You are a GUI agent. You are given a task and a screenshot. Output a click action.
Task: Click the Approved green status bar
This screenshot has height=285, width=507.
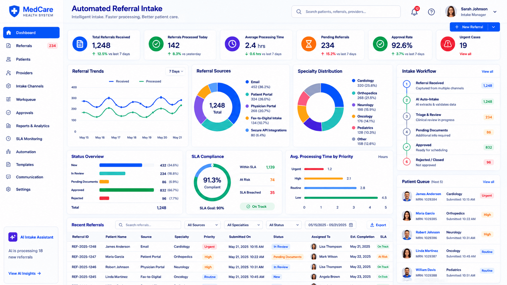click(x=127, y=190)
